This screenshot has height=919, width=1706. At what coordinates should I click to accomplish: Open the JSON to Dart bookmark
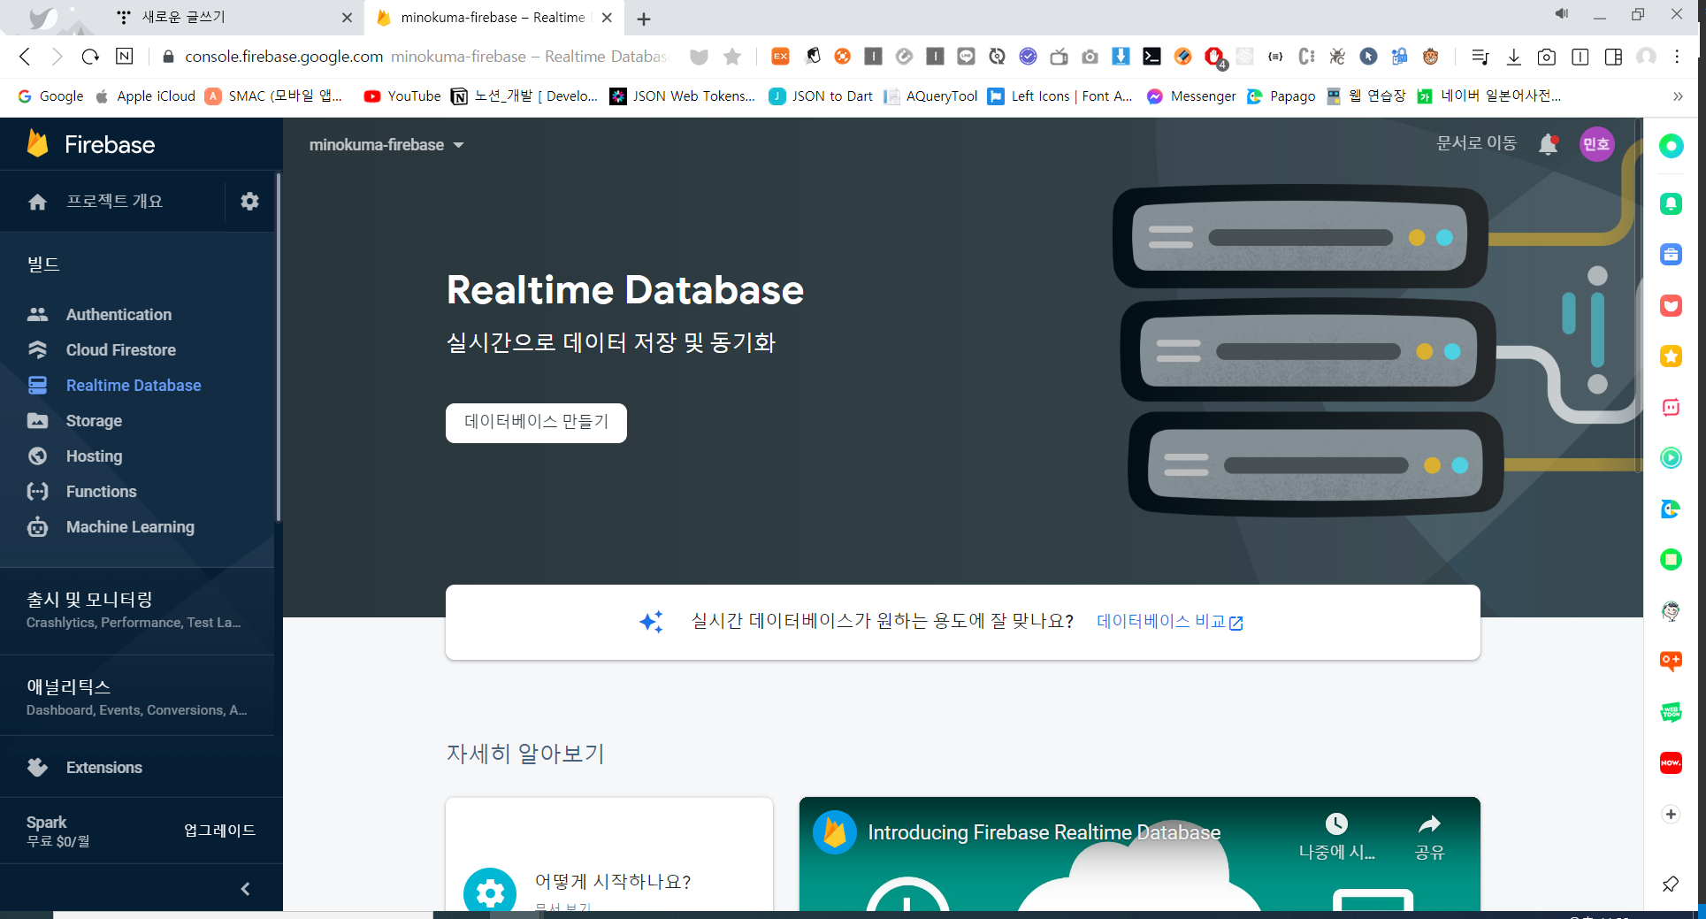(821, 96)
